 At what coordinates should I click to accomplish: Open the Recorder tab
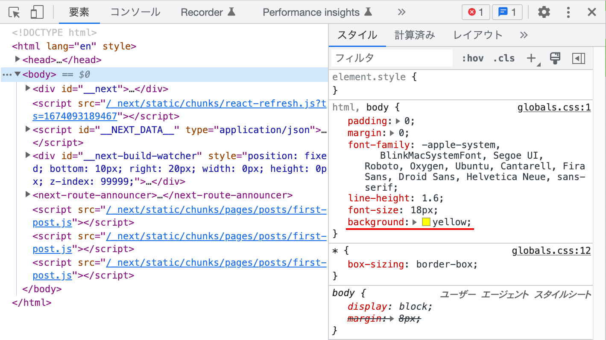point(208,12)
